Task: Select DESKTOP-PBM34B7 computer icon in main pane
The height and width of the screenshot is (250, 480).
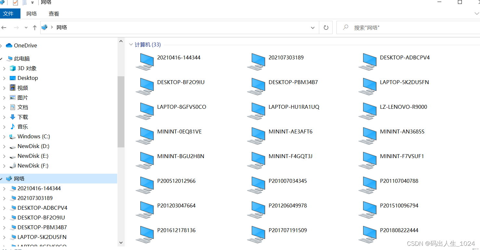Action: click(256, 86)
